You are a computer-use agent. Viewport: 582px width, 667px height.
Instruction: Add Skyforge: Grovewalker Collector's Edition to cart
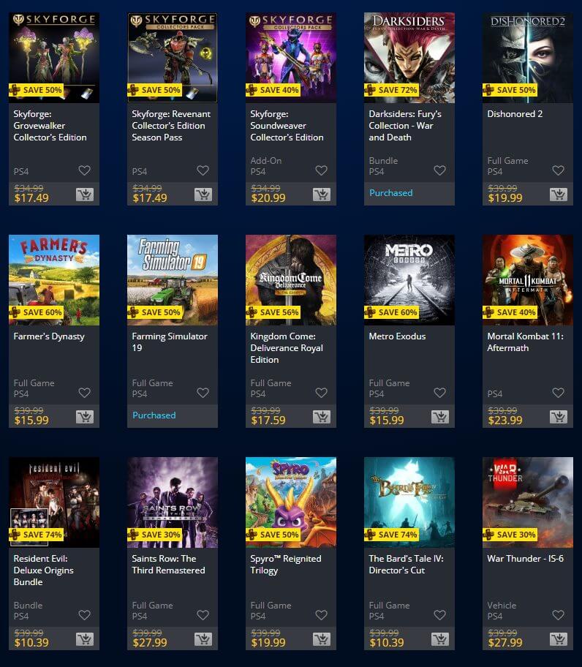pos(85,195)
